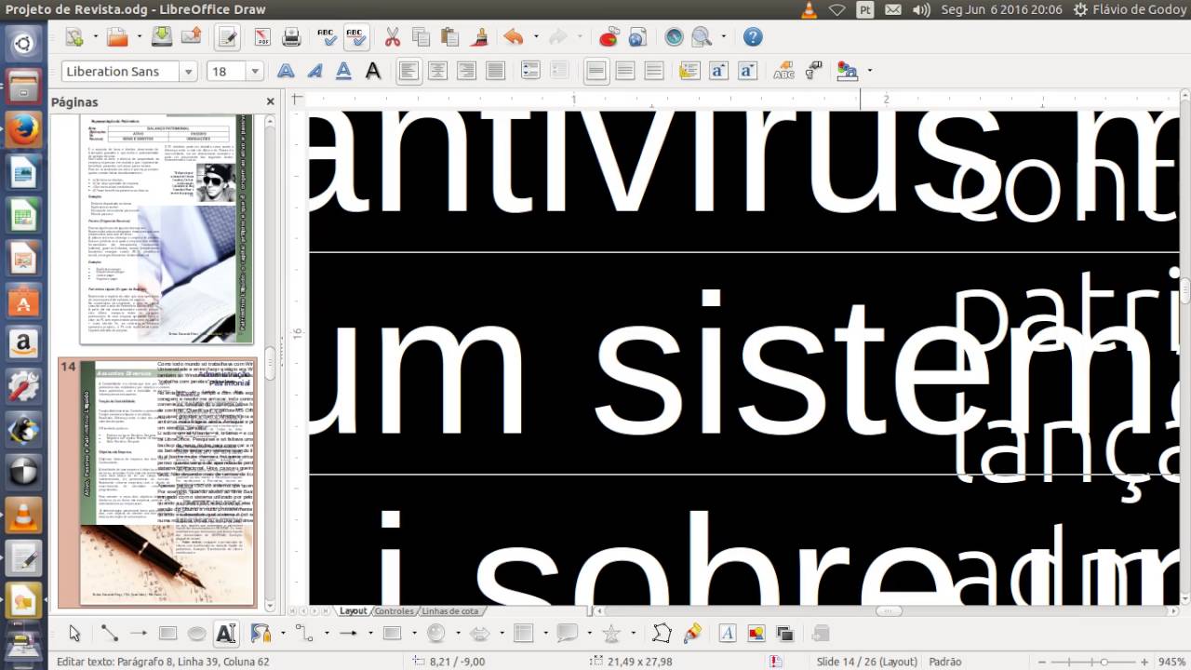Toggle Bold text formatting
Viewport: 1191px width, 670px height.
point(286,71)
